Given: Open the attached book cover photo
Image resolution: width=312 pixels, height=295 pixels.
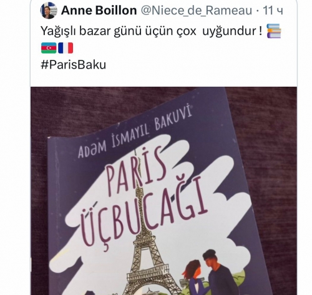Looking at the screenshot, I should 163,191.
